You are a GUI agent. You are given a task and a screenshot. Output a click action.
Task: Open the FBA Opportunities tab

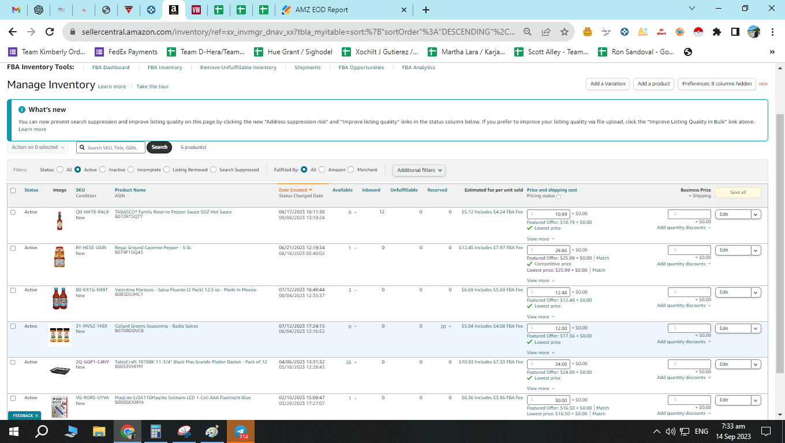click(x=361, y=67)
